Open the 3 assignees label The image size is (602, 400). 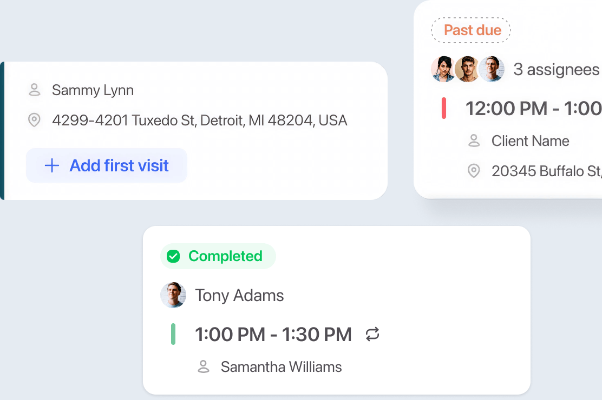click(556, 70)
